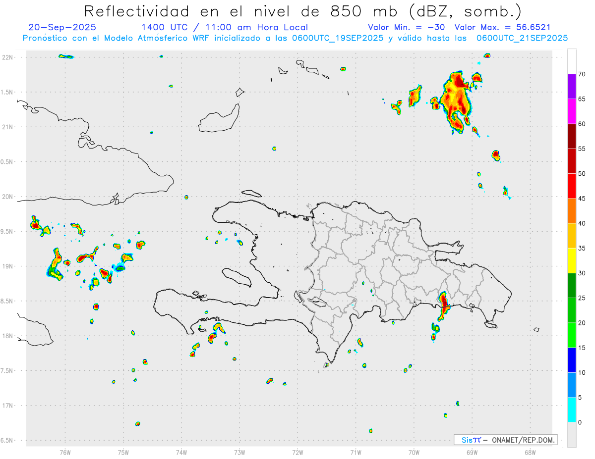Click the '18N' latitude label

click(7, 336)
